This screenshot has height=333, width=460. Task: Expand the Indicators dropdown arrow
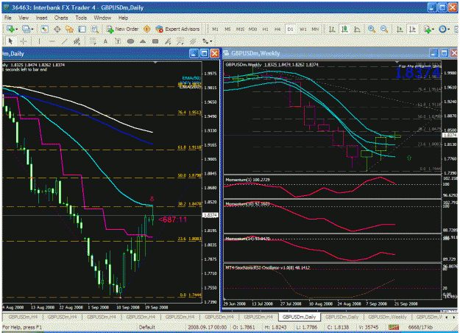pyautogui.click(x=433, y=29)
